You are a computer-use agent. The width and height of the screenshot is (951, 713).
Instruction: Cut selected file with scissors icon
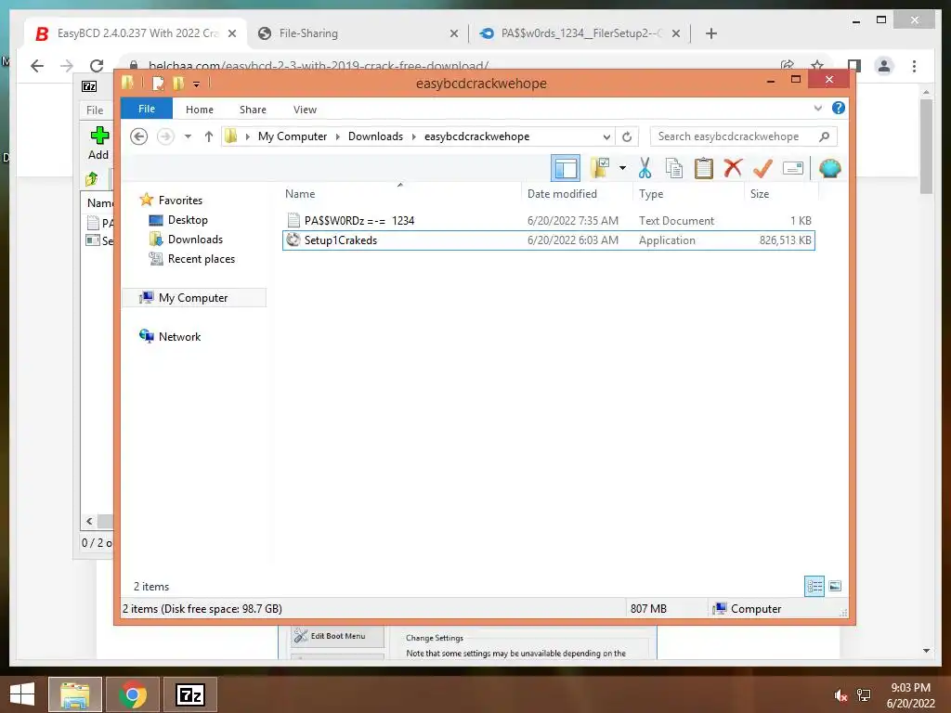coord(645,168)
